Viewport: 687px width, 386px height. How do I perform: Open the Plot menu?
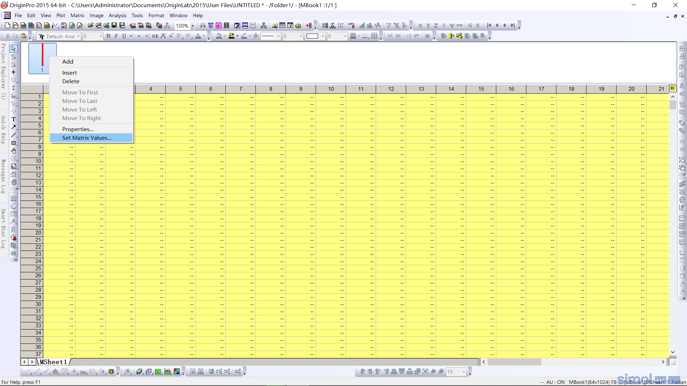[x=61, y=15]
